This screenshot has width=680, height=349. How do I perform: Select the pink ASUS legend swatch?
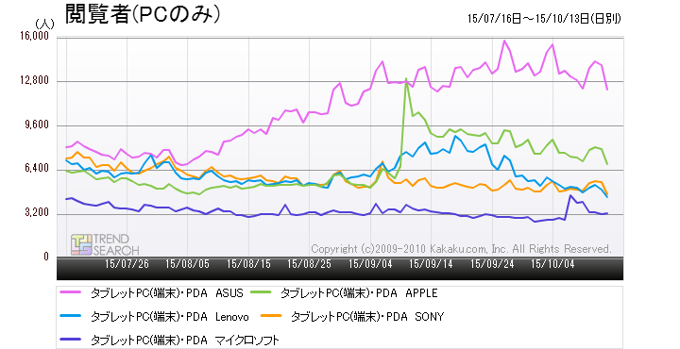[70, 292]
